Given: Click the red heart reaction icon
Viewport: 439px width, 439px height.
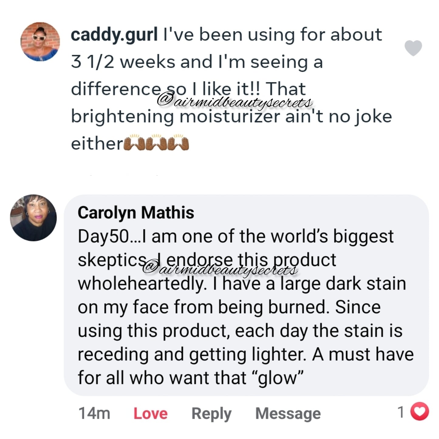Looking at the screenshot, I should [x=420, y=412].
